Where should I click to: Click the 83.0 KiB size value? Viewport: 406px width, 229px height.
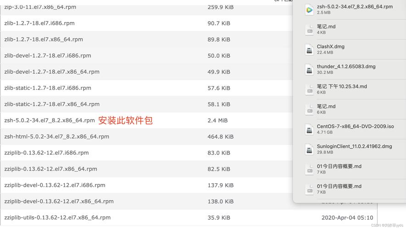(x=219, y=153)
